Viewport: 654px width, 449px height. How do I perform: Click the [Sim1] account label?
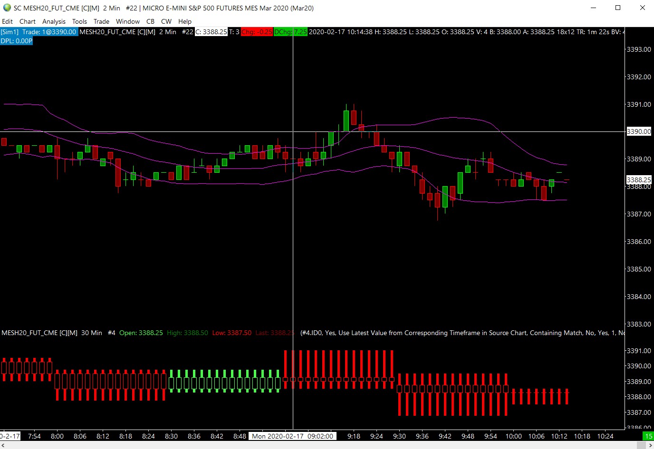click(10, 32)
